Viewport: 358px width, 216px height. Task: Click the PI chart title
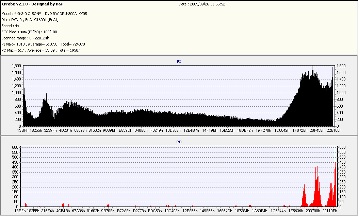click(179, 61)
